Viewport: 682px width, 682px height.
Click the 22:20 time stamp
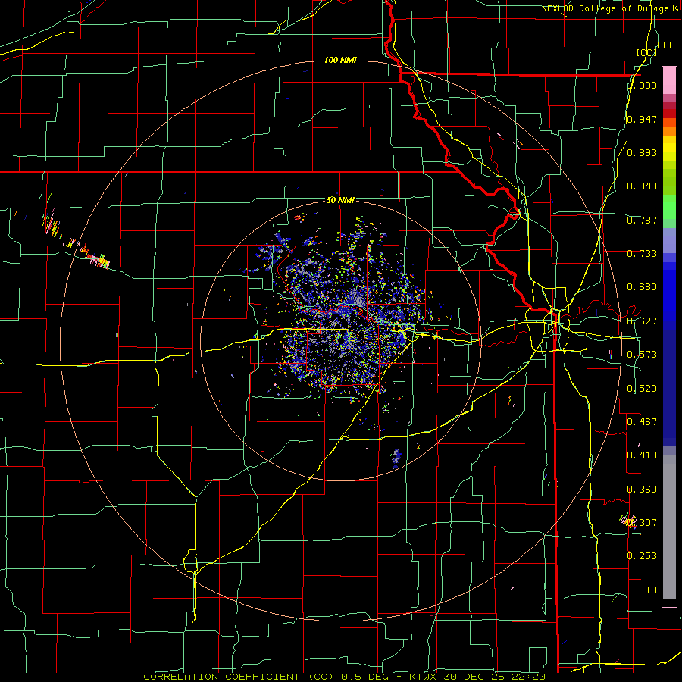tap(527, 677)
